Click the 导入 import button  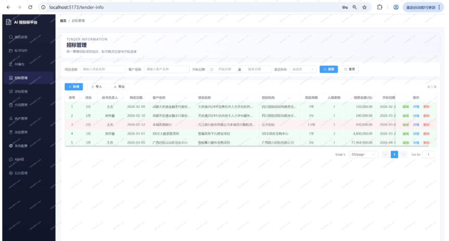96,87
